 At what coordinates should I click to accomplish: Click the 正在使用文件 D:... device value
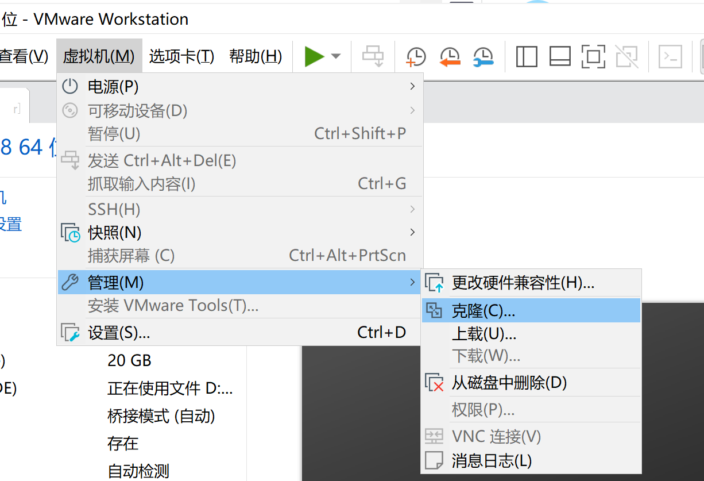coord(170,388)
